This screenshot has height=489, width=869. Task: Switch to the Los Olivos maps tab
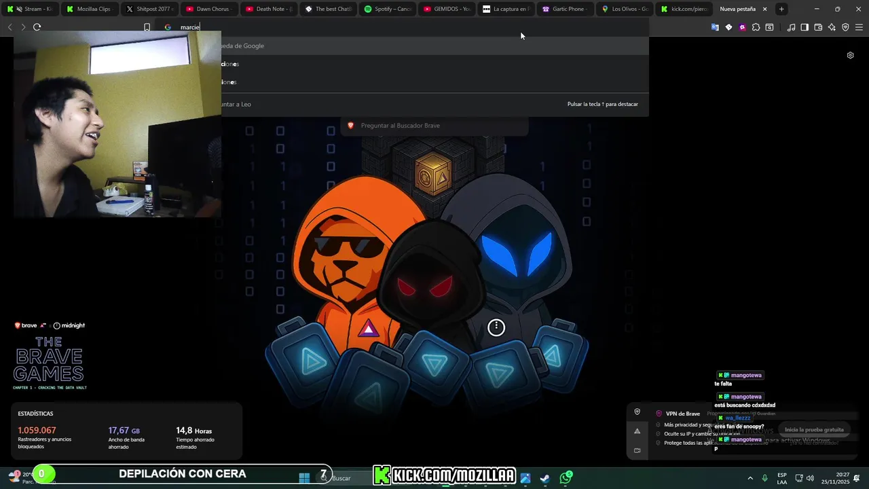(x=625, y=9)
